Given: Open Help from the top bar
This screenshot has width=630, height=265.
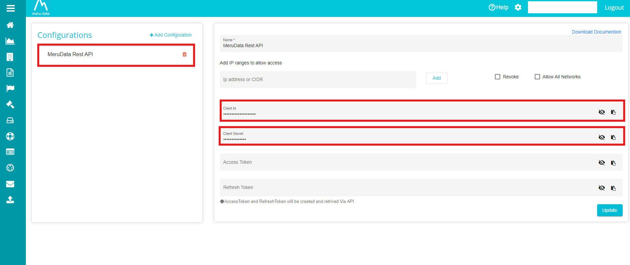Looking at the screenshot, I should point(498,7).
